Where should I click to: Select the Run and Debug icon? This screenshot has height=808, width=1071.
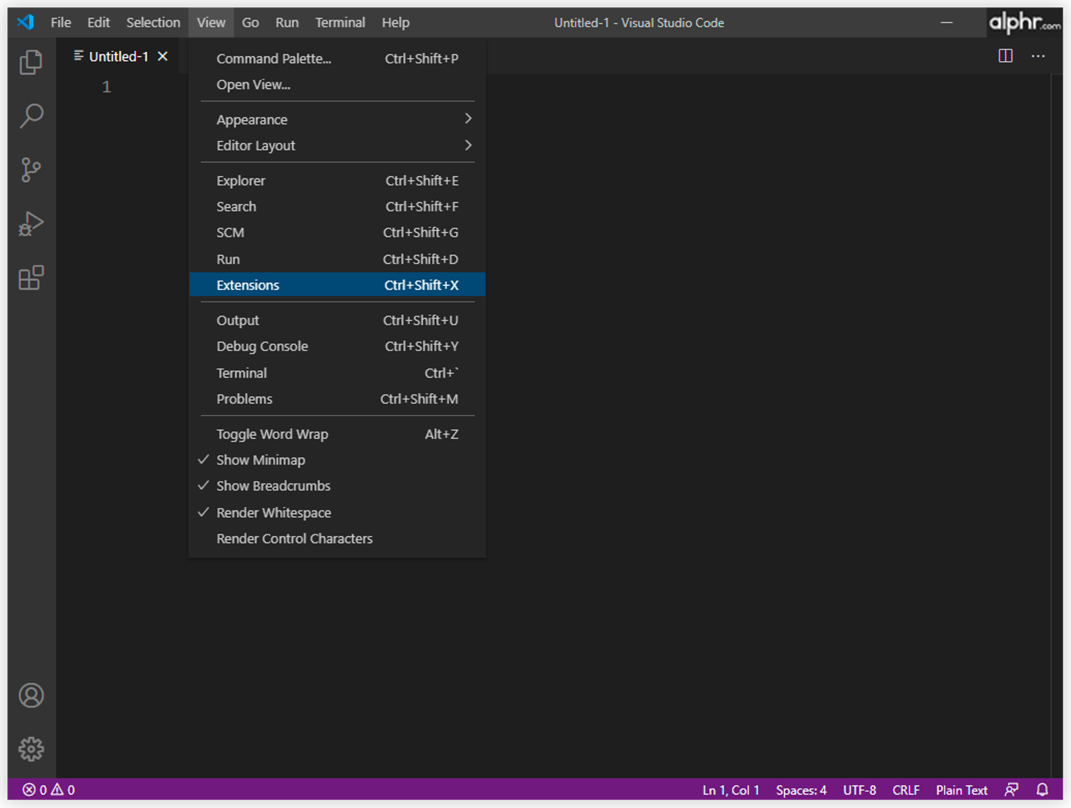point(31,223)
